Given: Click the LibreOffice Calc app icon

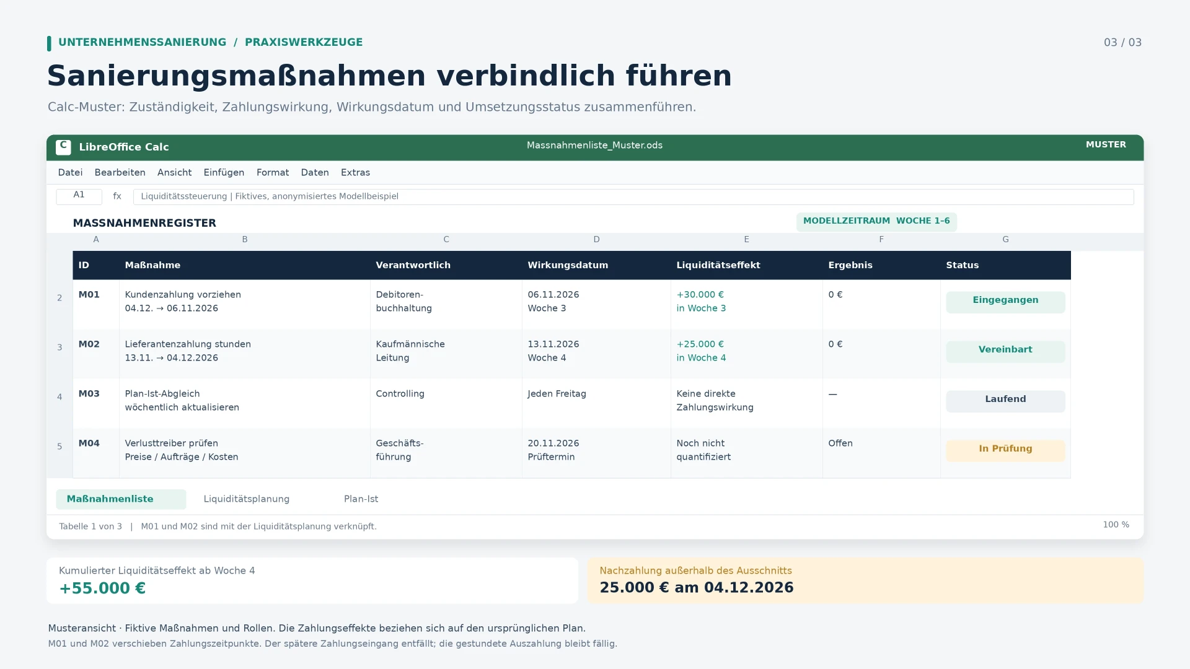Looking at the screenshot, I should coord(63,147).
